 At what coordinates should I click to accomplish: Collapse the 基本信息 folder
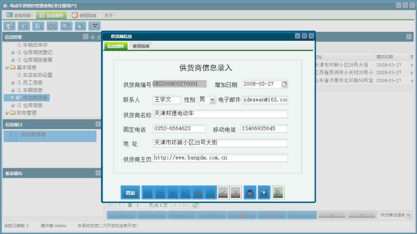click(x=7, y=67)
